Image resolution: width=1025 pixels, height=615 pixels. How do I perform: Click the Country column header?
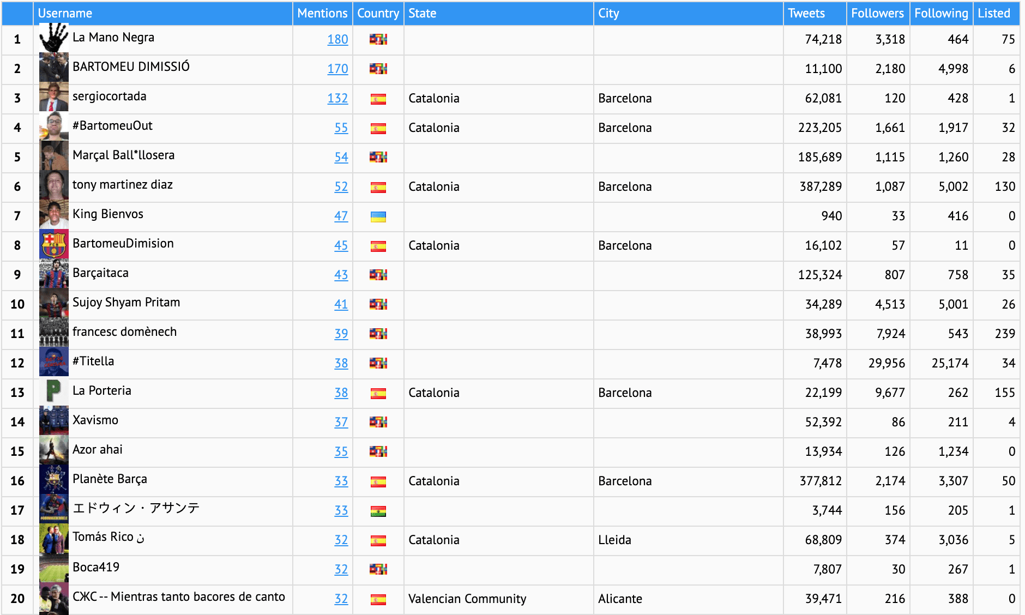click(x=378, y=13)
